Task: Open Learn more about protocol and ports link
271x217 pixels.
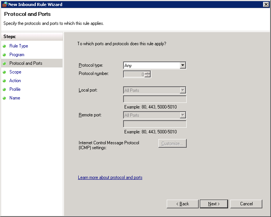Action: 110,177
